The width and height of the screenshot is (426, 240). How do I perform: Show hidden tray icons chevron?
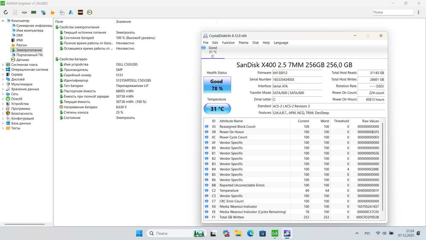click(357, 233)
